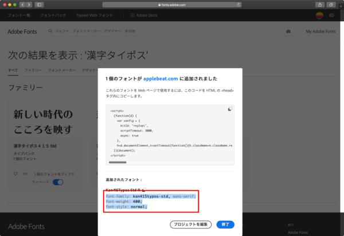Viewport: 344px width, 236px height.
Task: Click the Adobe Fonts logo in the header
Action: [22, 31]
